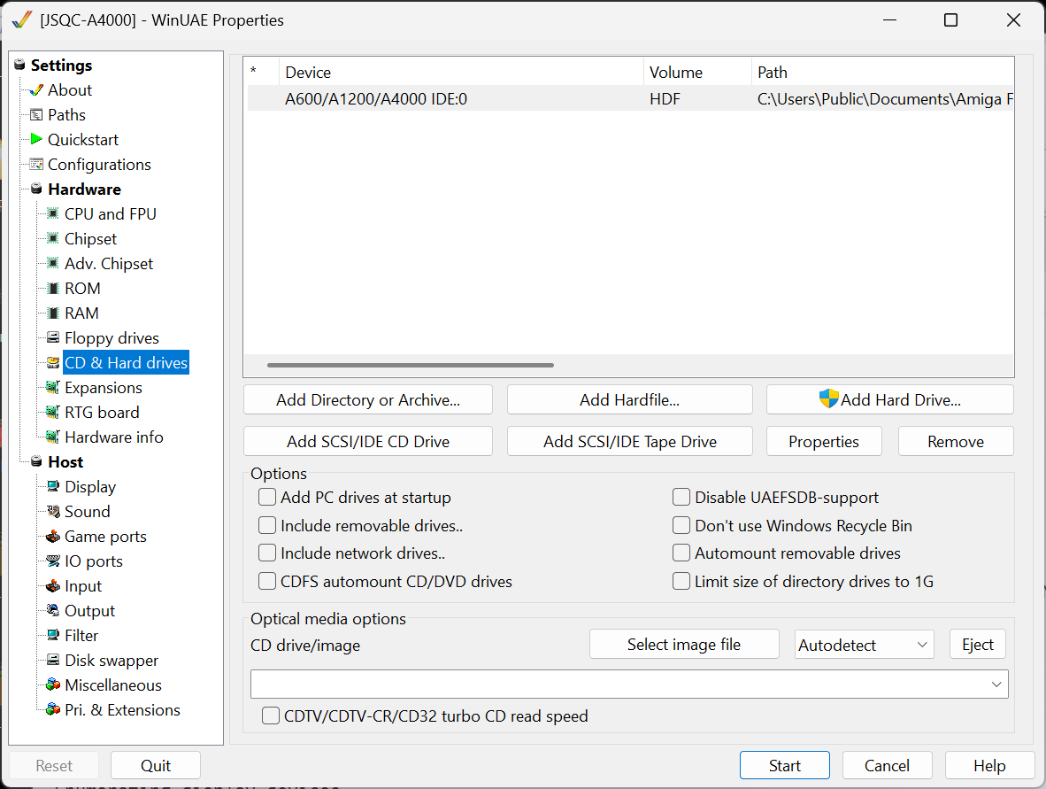Open the Miscellaneous page label
Screen dimensions: 1046x789
click(x=112, y=685)
